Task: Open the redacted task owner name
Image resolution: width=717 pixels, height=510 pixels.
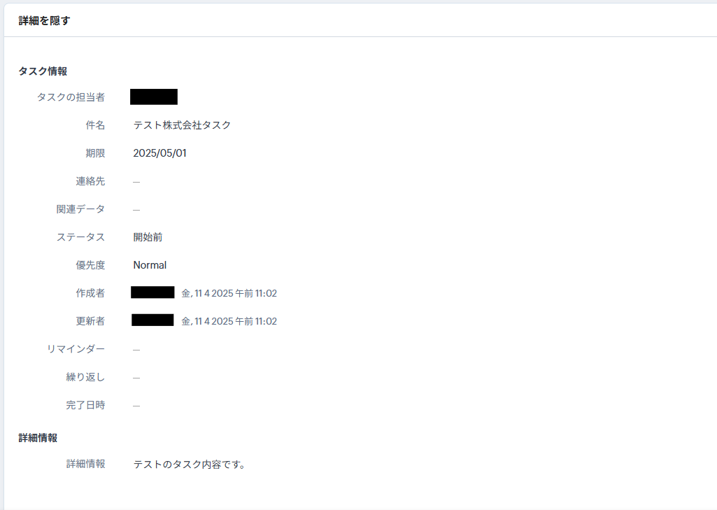Action: tap(154, 97)
